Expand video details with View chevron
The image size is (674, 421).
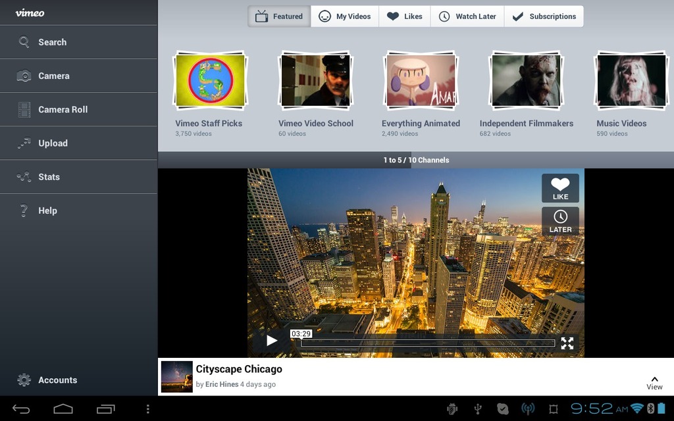pyautogui.click(x=654, y=384)
